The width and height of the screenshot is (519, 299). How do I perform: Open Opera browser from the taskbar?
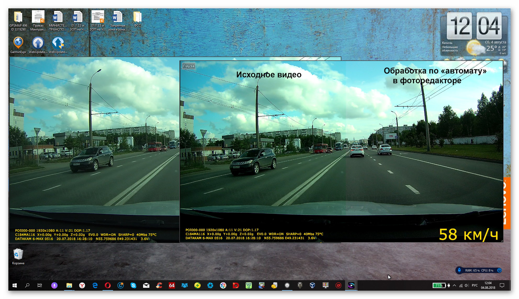pyautogui.click(x=108, y=285)
